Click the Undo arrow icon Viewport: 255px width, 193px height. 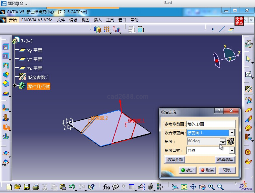point(72,187)
